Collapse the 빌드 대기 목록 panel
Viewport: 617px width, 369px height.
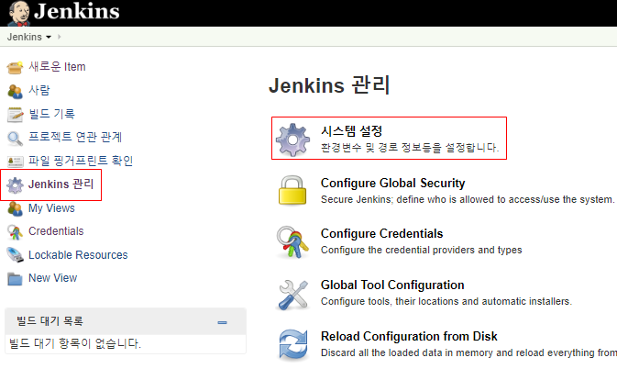point(223,322)
